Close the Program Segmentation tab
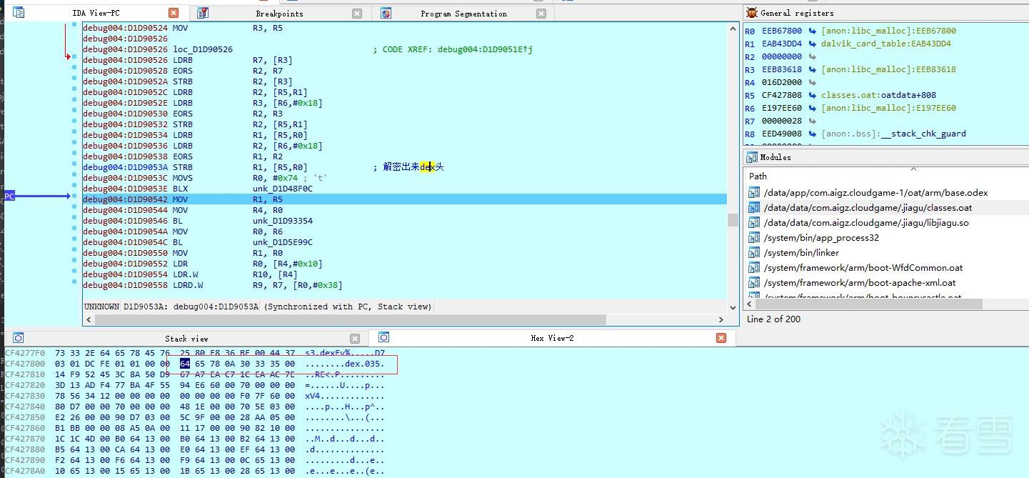Screen dimensions: 1029x478 click(541, 14)
